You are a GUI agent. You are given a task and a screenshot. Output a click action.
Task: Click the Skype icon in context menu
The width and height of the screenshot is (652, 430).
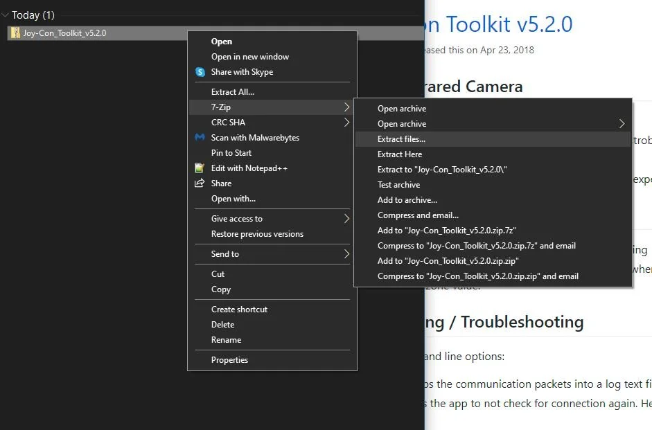click(x=200, y=72)
